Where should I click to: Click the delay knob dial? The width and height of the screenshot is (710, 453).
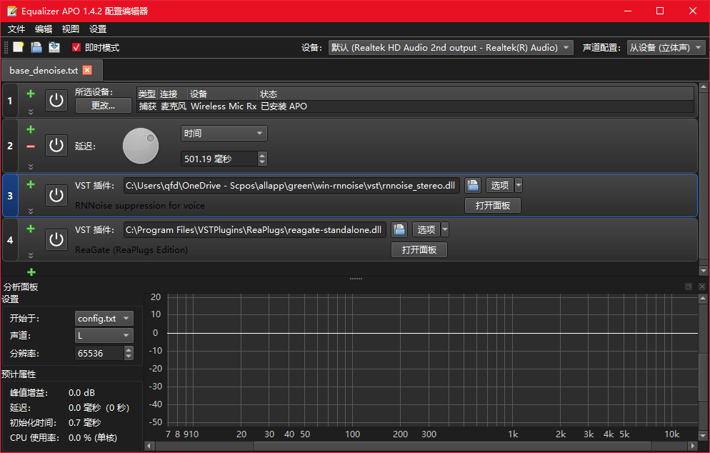[x=141, y=146]
